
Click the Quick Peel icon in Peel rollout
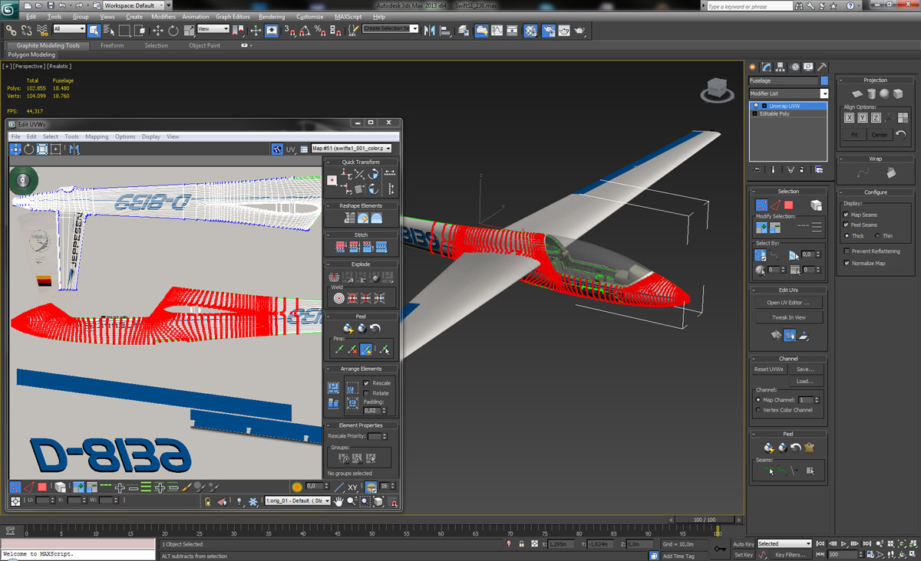coord(768,448)
